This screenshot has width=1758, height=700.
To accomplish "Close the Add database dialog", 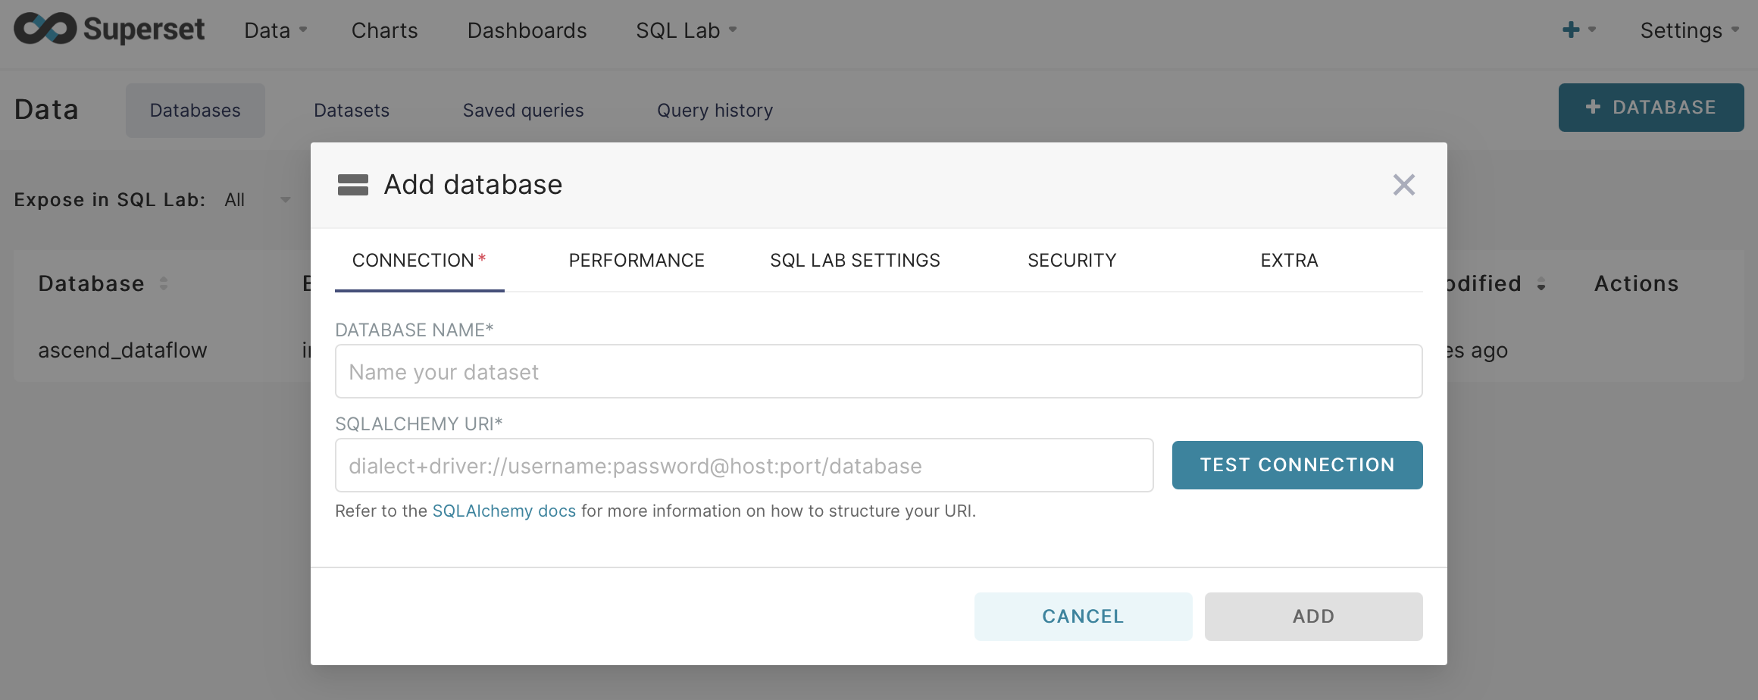I will click(1403, 185).
